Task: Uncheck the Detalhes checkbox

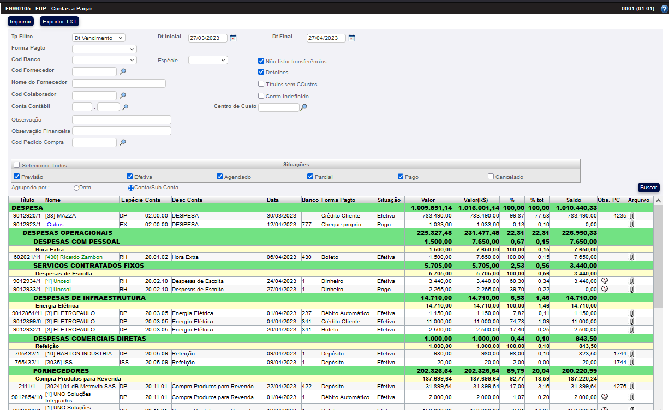Action: (261, 72)
